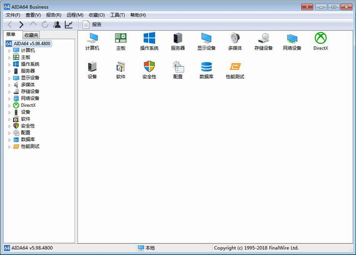
Task: Open the 服务器 server icon in main panel
Action: pos(178,41)
